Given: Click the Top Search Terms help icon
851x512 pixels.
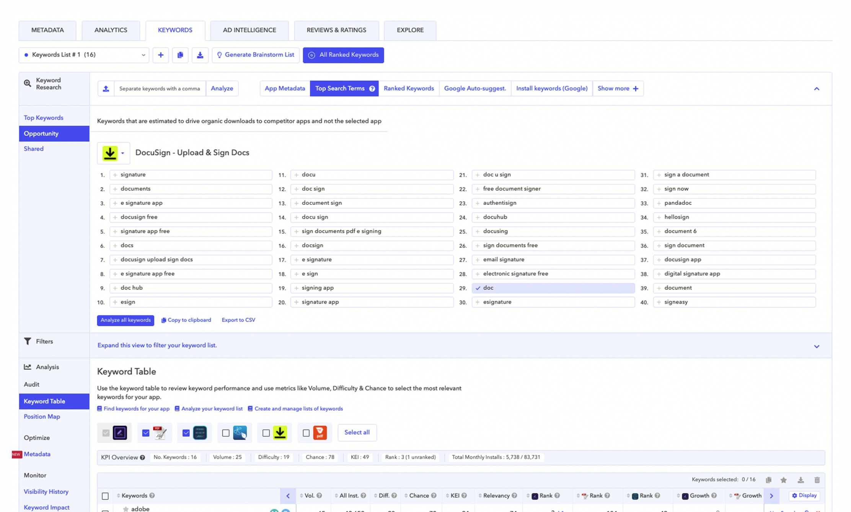Looking at the screenshot, I should [x=372, y=89].
